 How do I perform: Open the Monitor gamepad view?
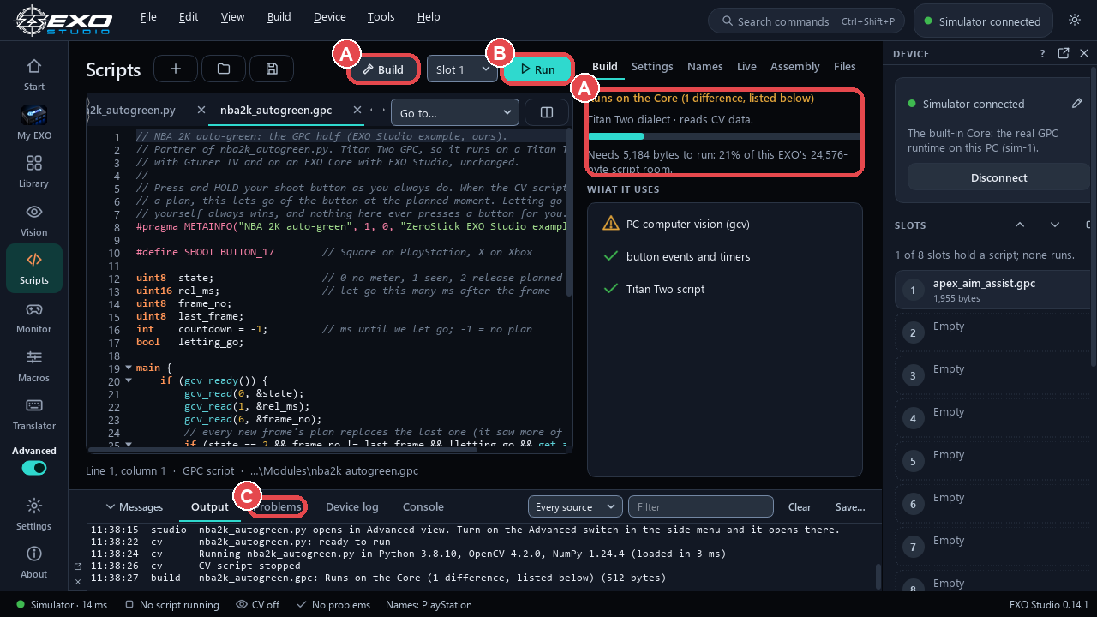click(34, 317)
